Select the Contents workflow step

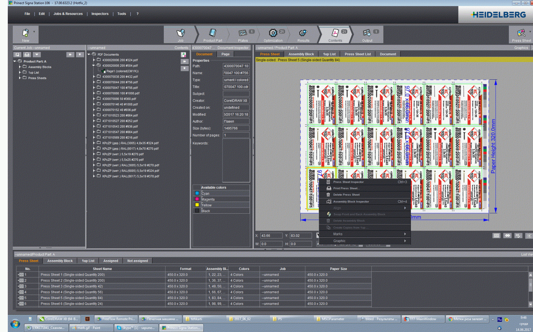(335, 35)
